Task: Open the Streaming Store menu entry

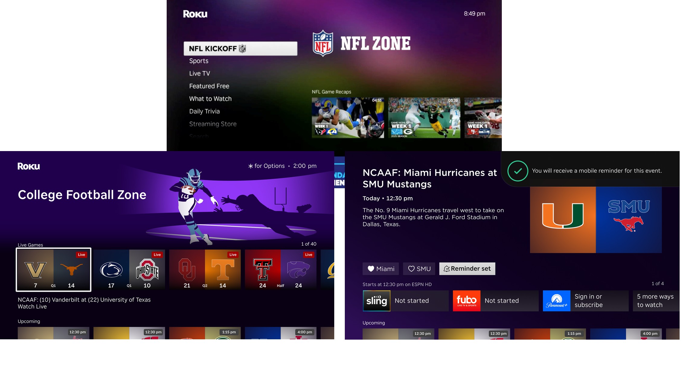Action: pos(213,124)
